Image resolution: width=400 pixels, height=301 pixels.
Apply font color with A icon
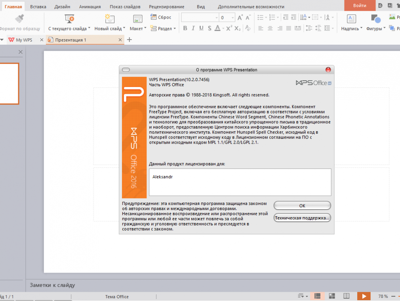tap(217, 28)
